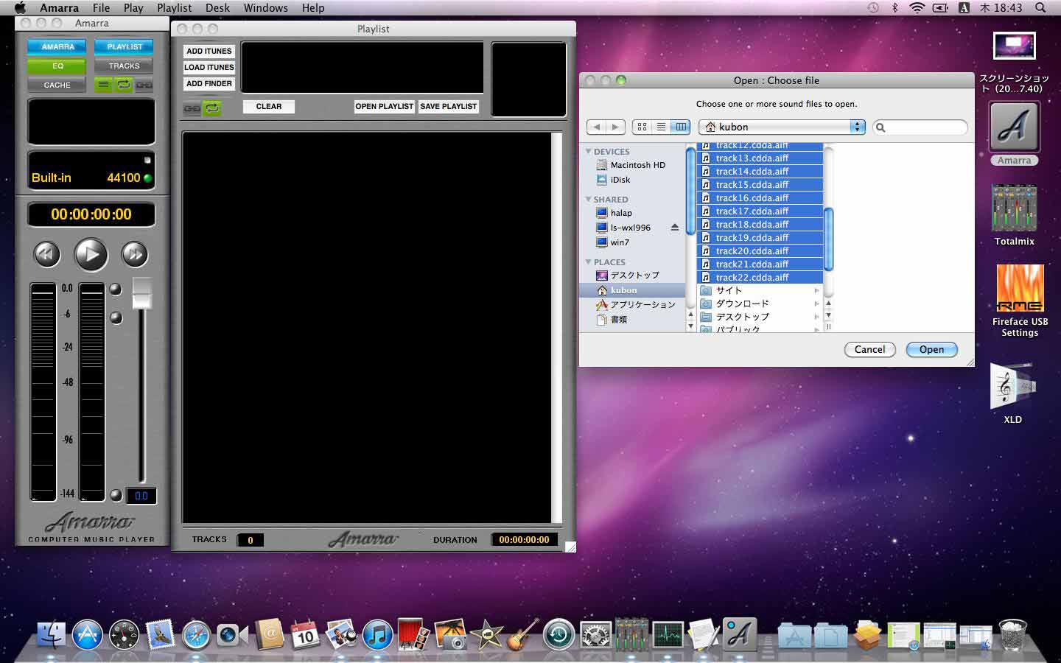Open the File menu
Screen dimensions: 1061x663
[x=101, y=7]
